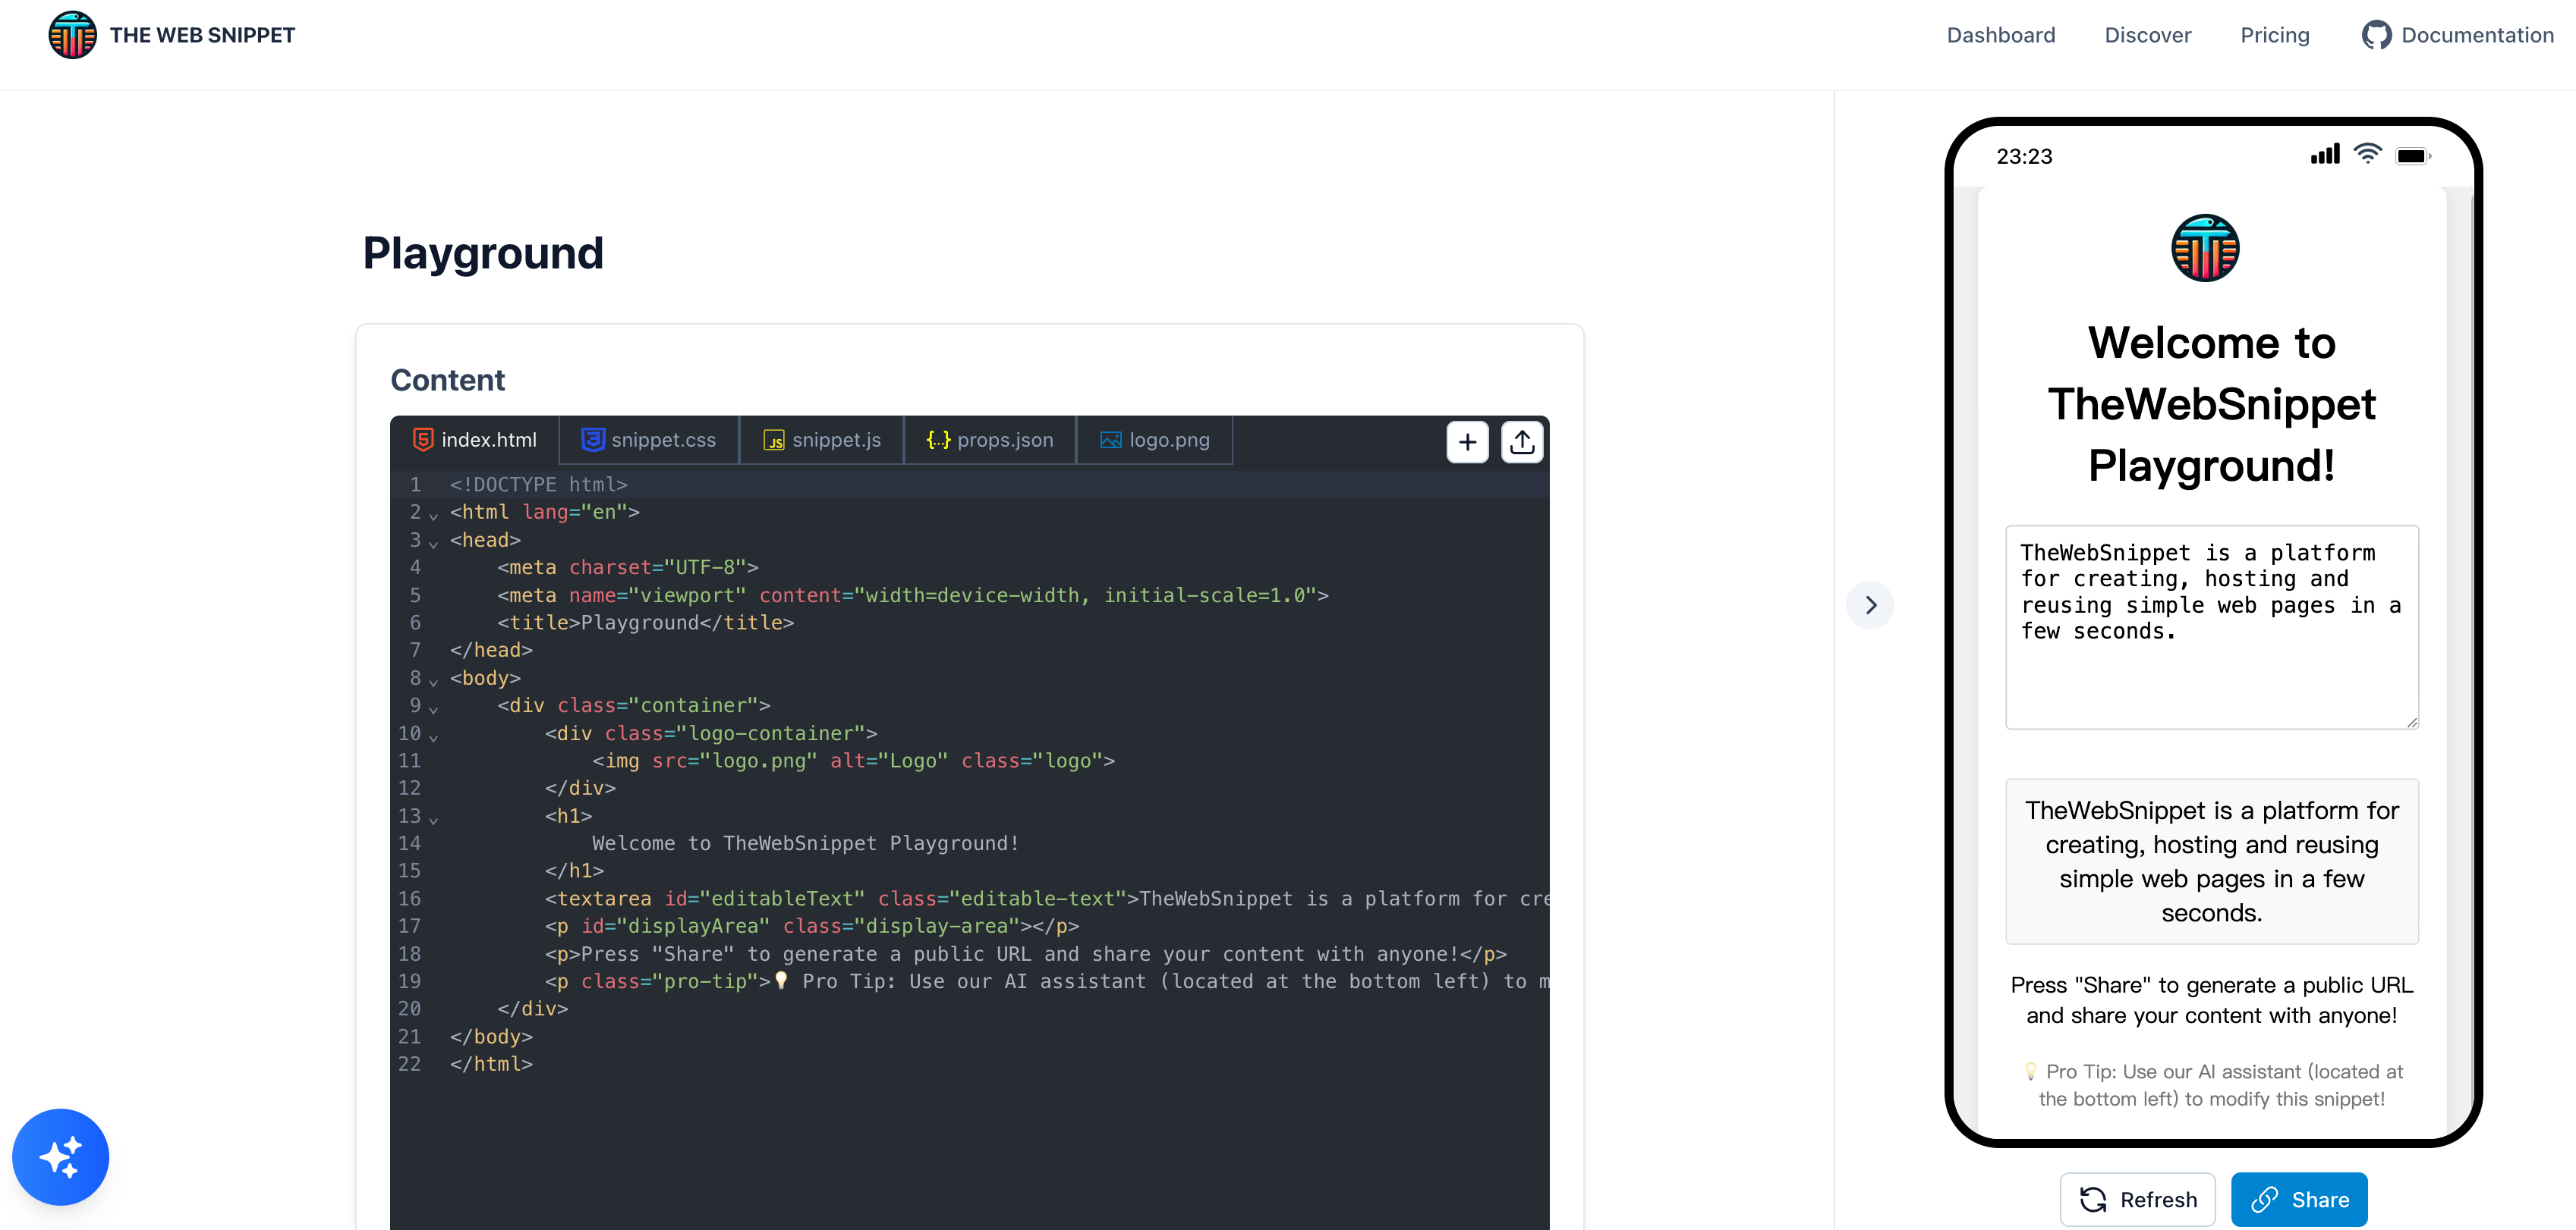Fold the body tag on line 8
This screenshot has height=1230, width=2576.
[433, 682]
